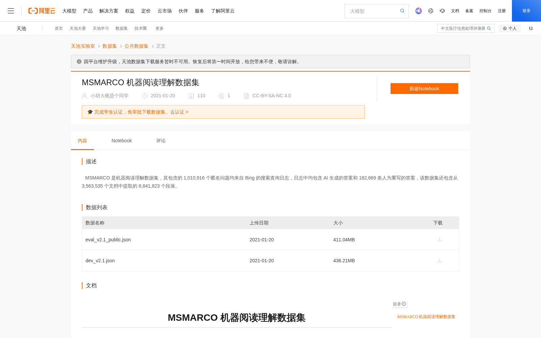Open customer service headset icon
This screenshot has width=541, height=338.
pyautogui.click(x=442, y=11)
